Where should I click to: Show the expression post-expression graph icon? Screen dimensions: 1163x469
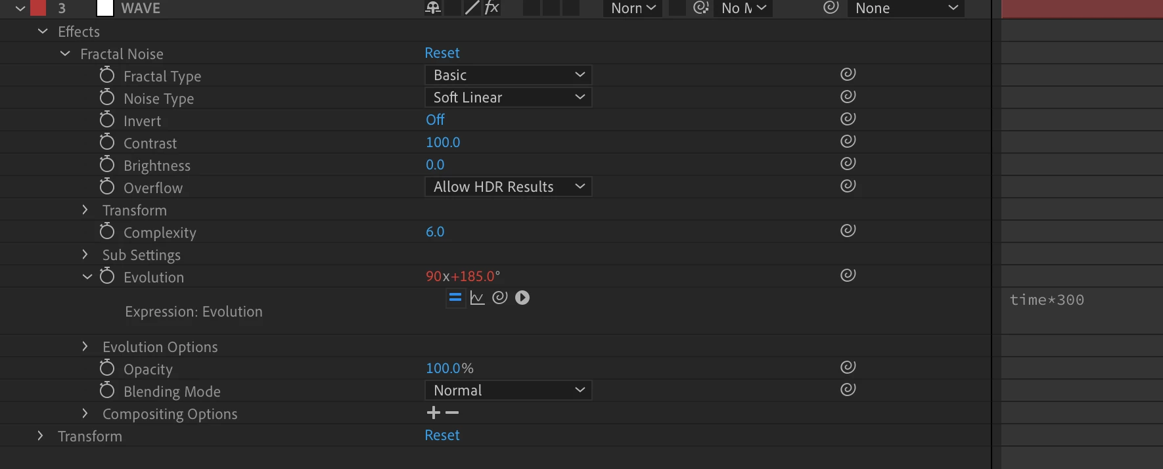click(x=478, y=298)
